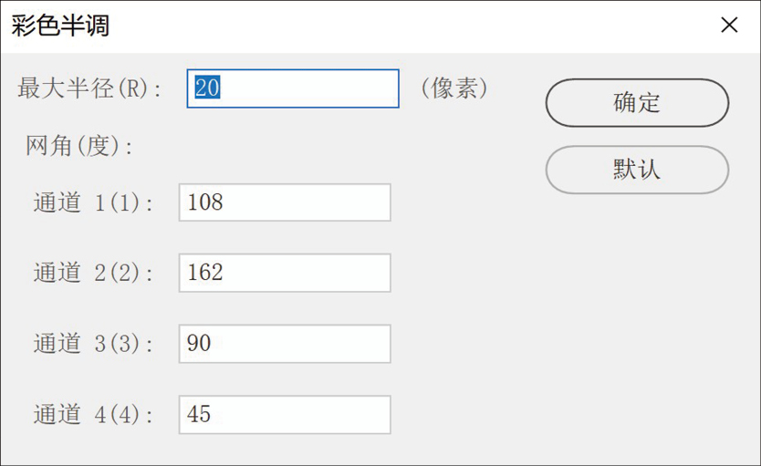Click the 彩色半调 title text
The height and width of the screenshot is (466, 761).
pos(60,26)
